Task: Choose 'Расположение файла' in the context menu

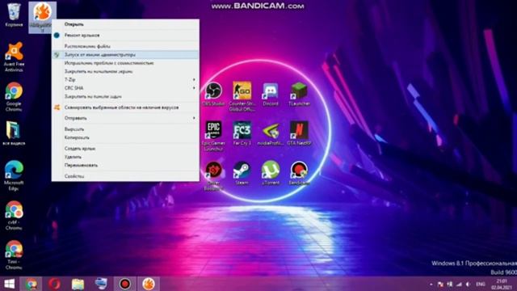Action: [125, 46]
